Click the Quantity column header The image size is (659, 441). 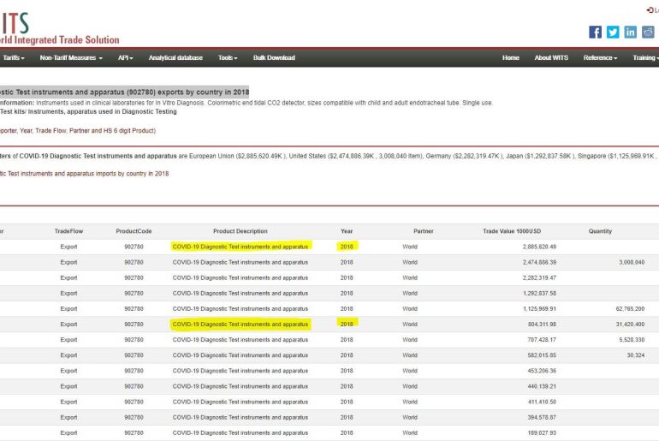(600, 231)
